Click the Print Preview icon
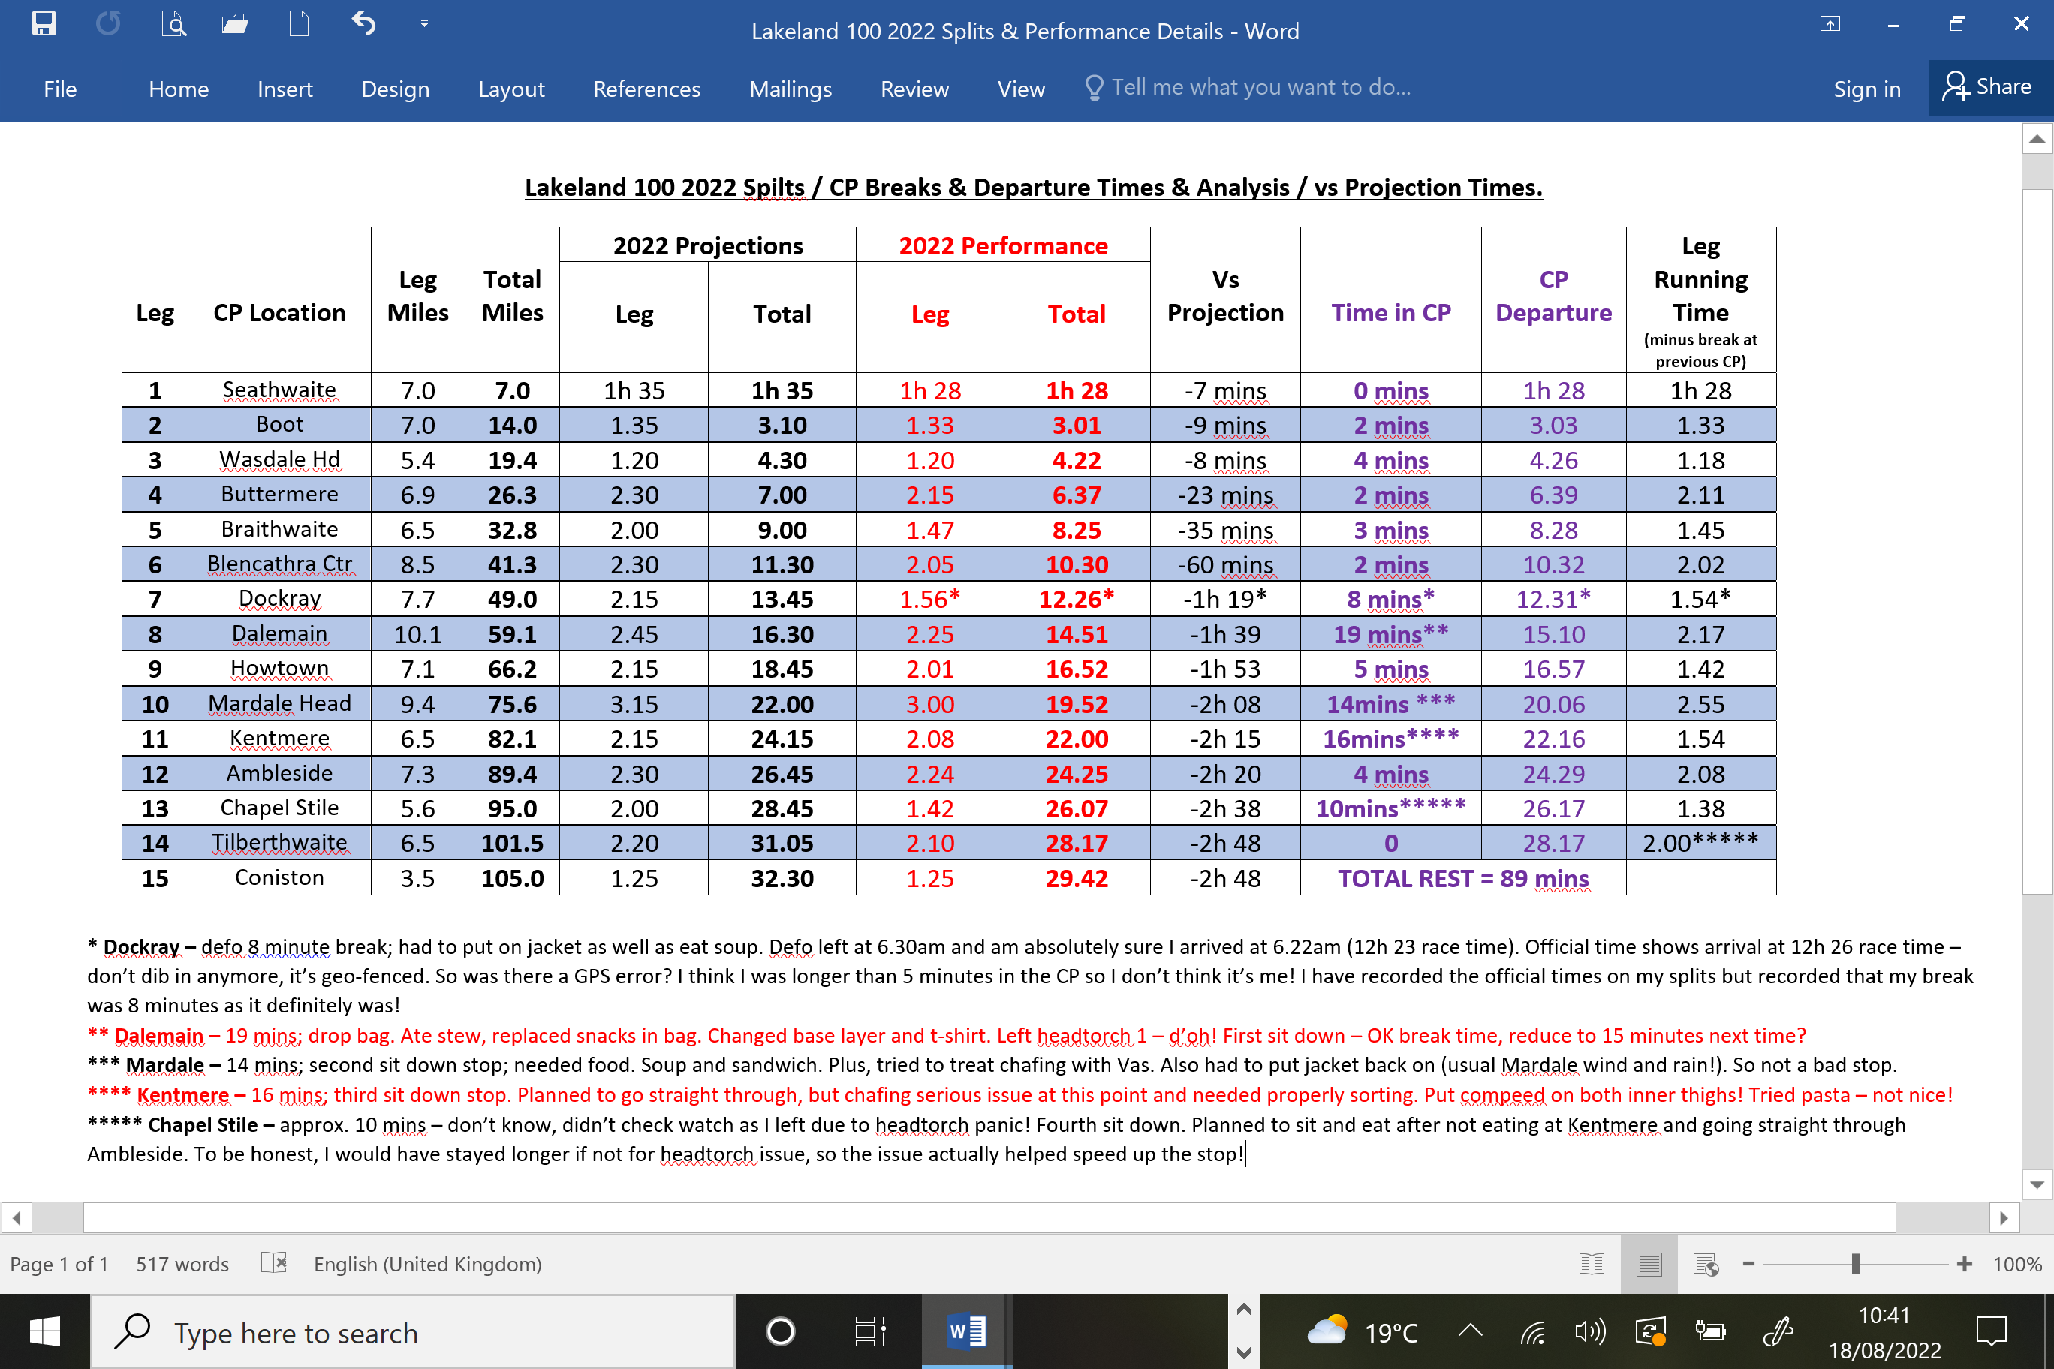This screenshot has height=1369, width=2054. pos(173,23)
